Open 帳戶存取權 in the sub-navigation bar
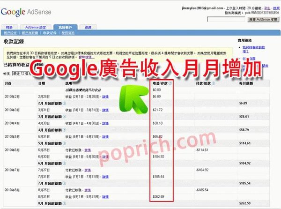The width and height of the screenshot is (281, 209). [30, 33]
